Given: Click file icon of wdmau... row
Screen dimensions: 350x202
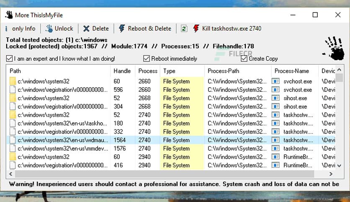Looking at the screenshot, I should tap(13, 140).
